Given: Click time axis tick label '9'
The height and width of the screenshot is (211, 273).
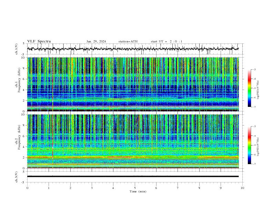Looking at the screenshot, I should [221, 188].
